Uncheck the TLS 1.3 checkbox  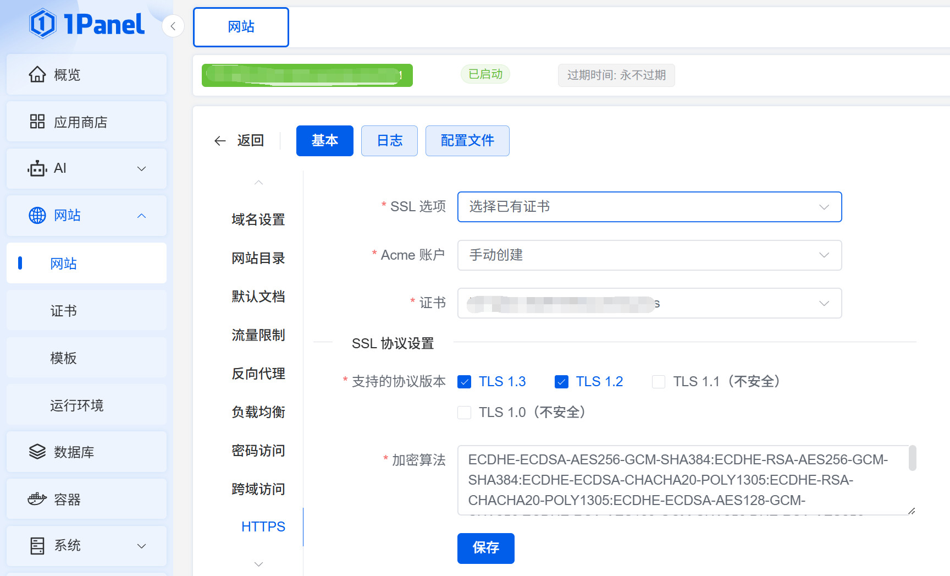465,382
